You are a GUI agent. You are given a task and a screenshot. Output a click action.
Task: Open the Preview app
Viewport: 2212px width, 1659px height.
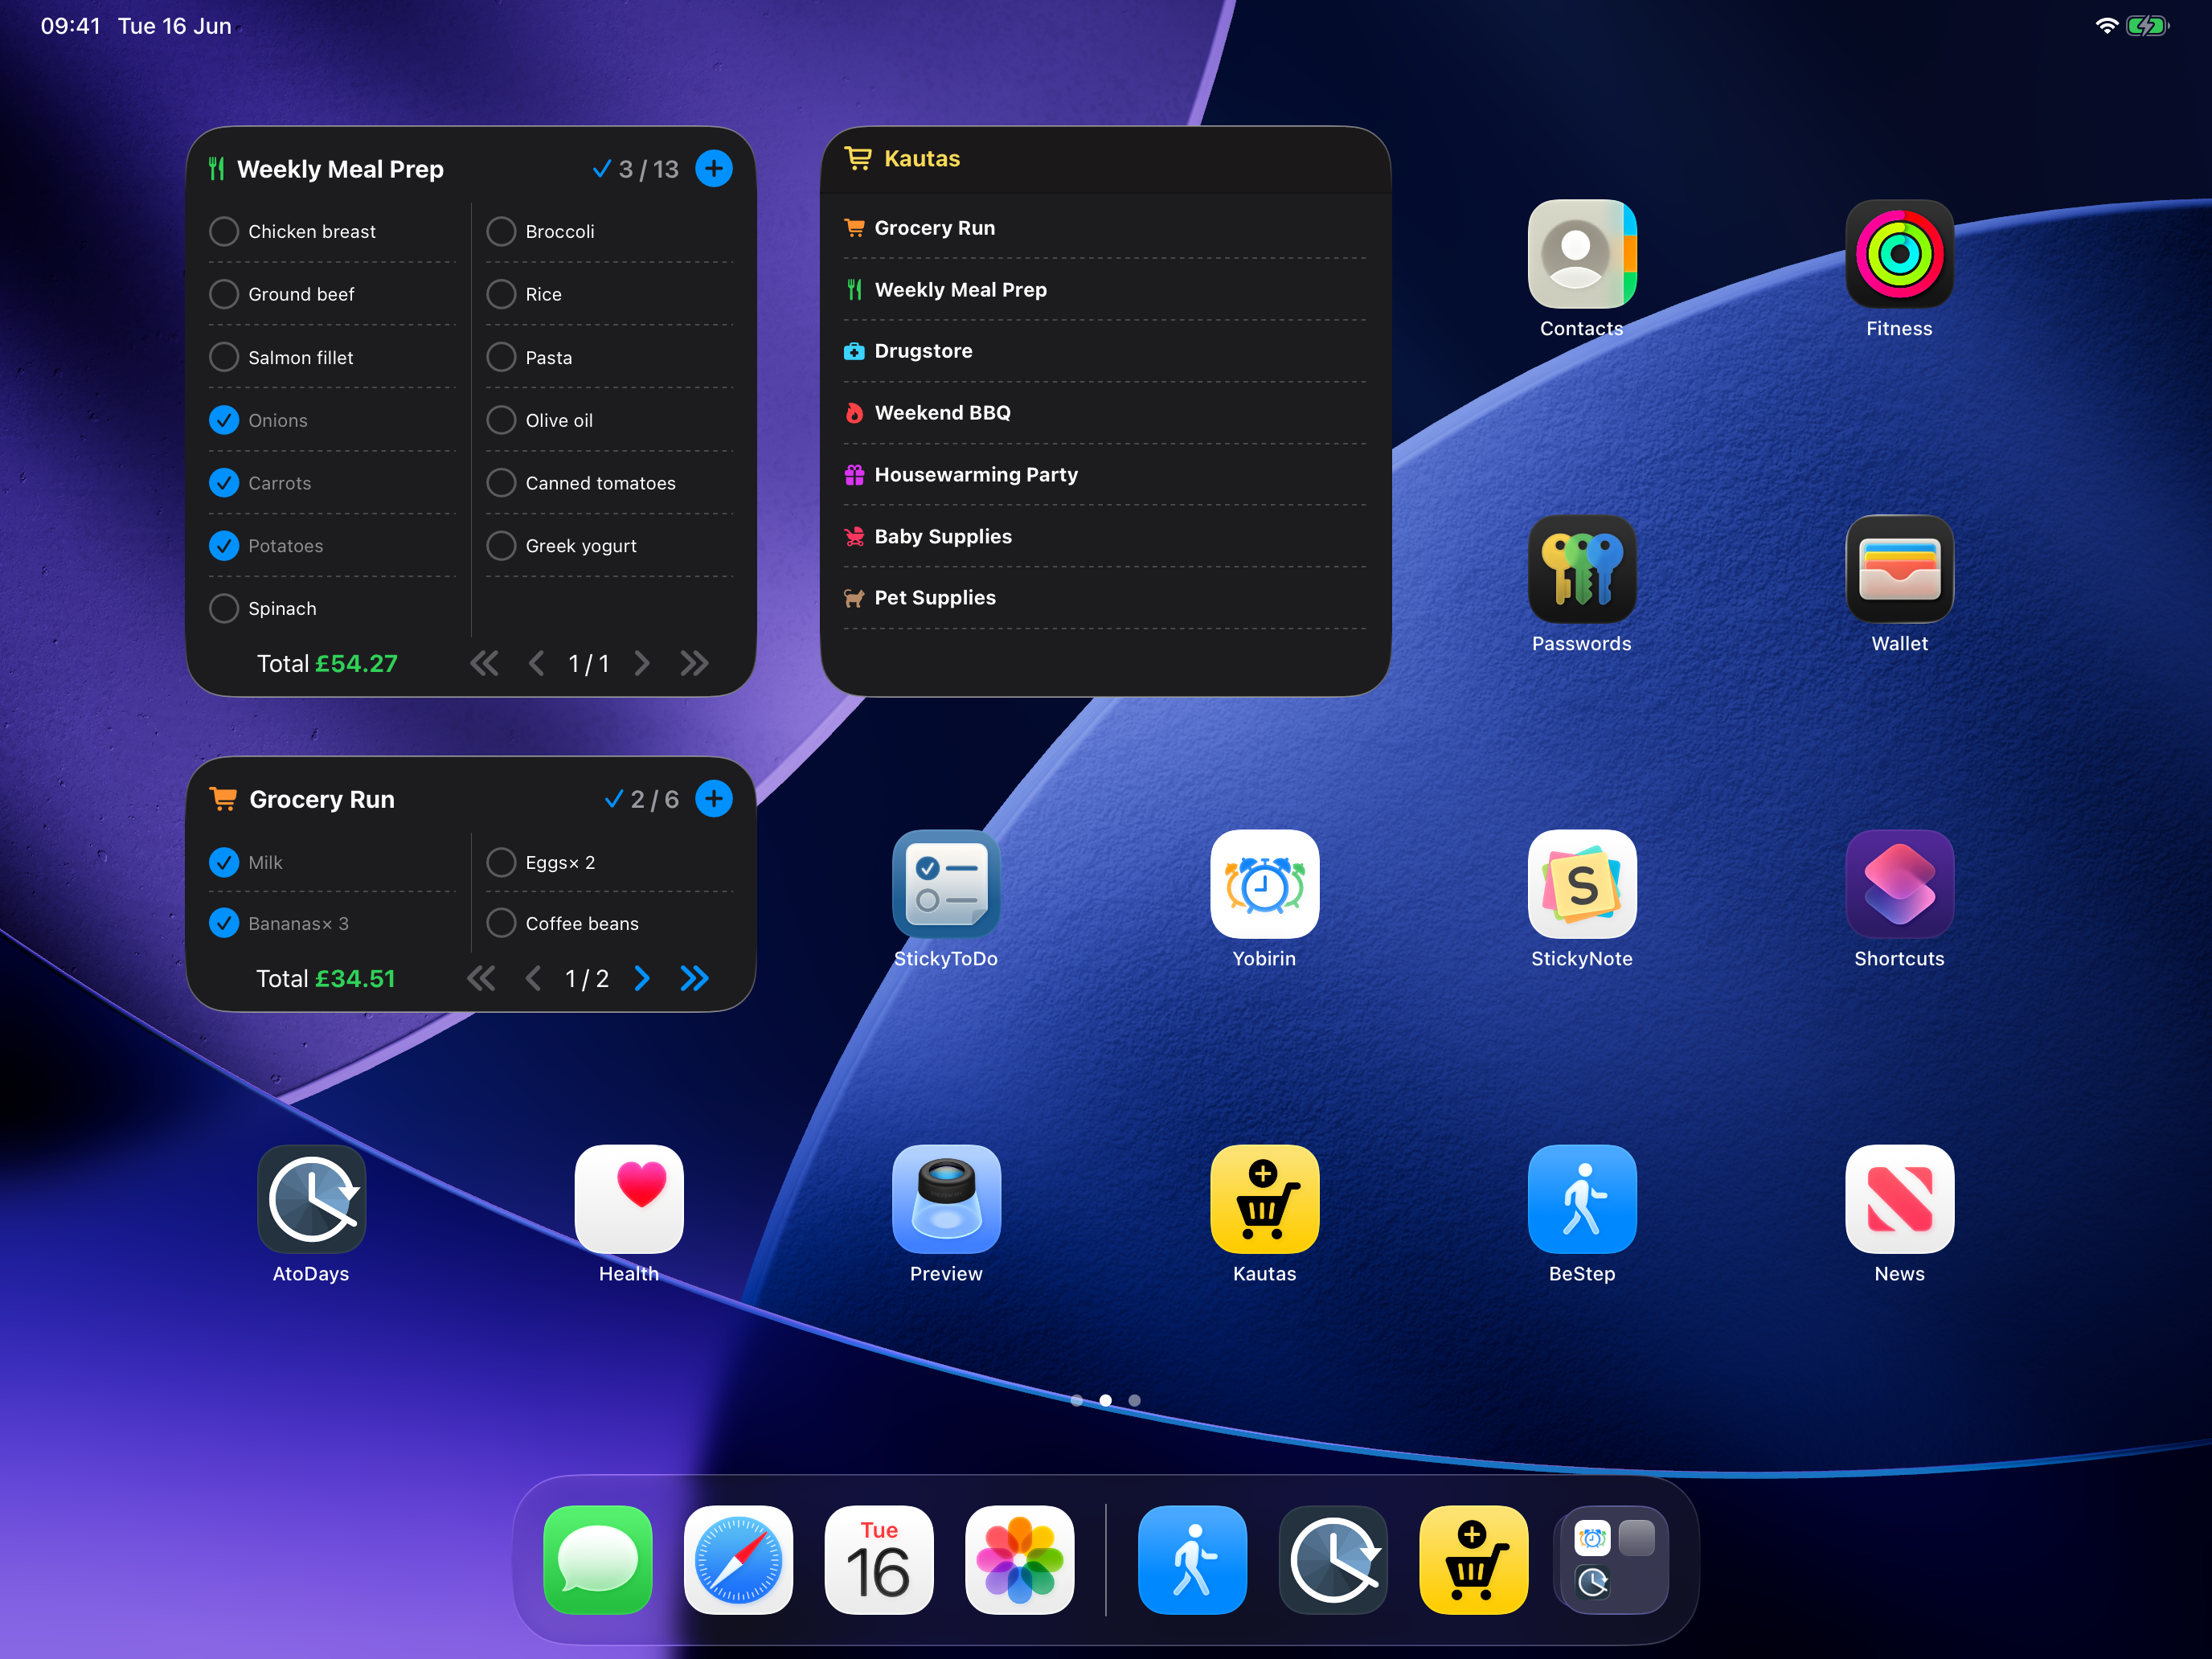[945, 1199]
